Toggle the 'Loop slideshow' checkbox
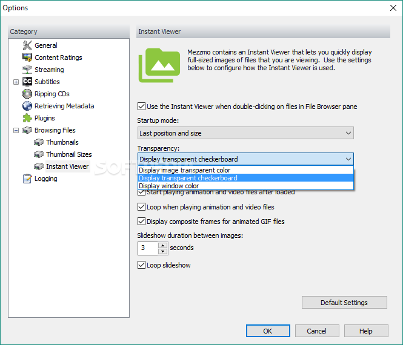 click(141, 265)
